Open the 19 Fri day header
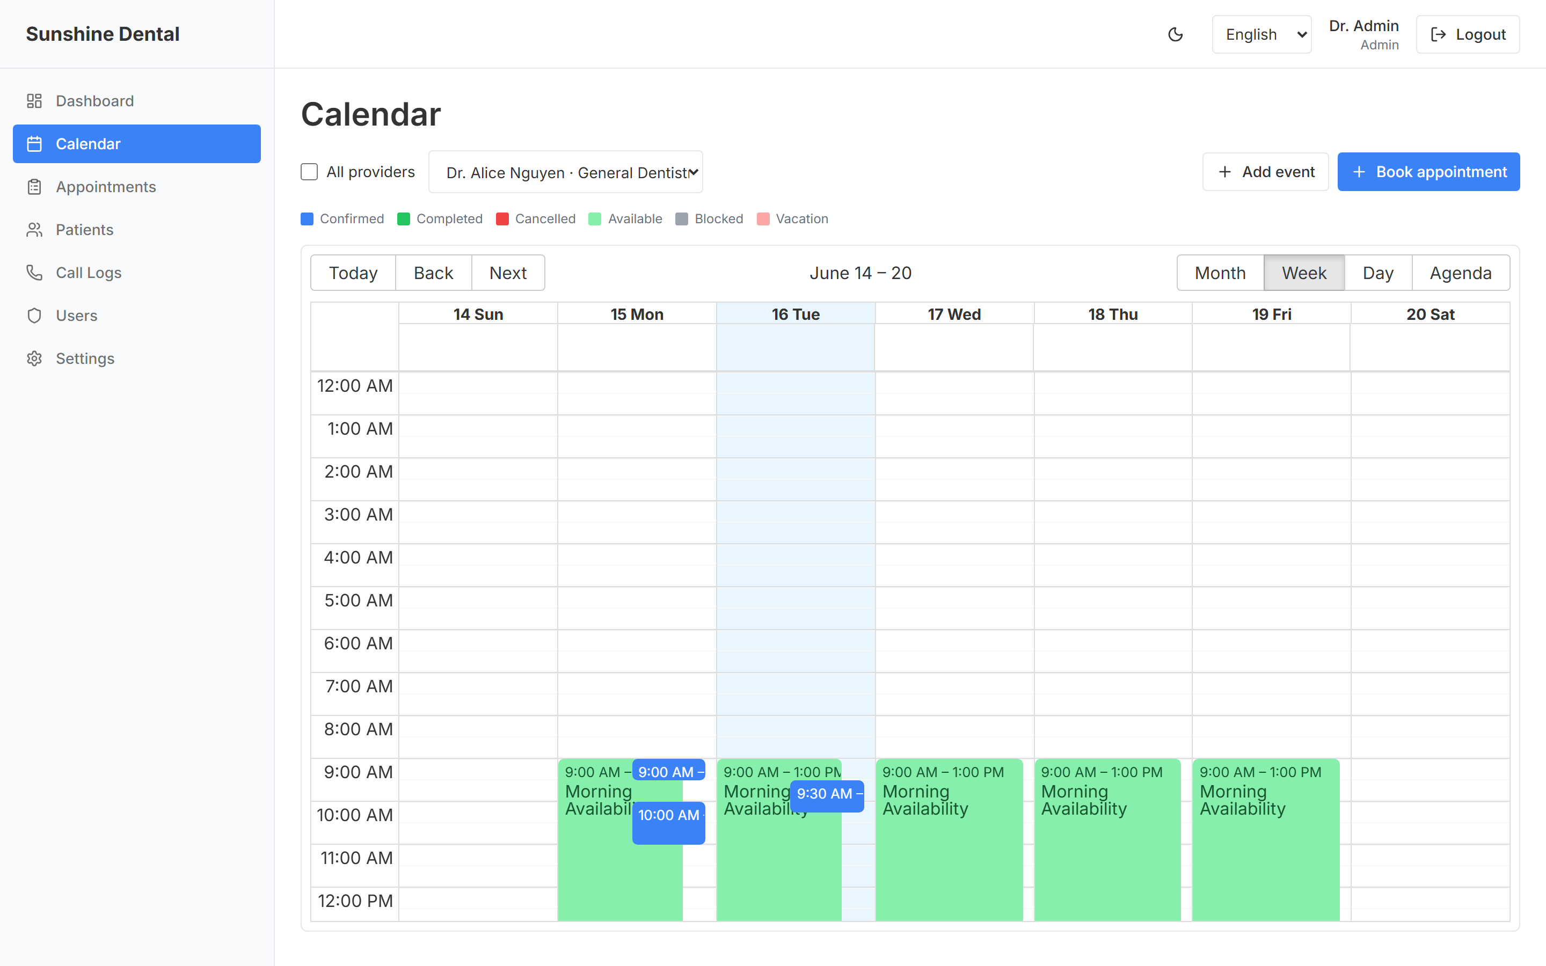Image resolution: width=1546 pixels, height=966 pixels. [1272, 314]
